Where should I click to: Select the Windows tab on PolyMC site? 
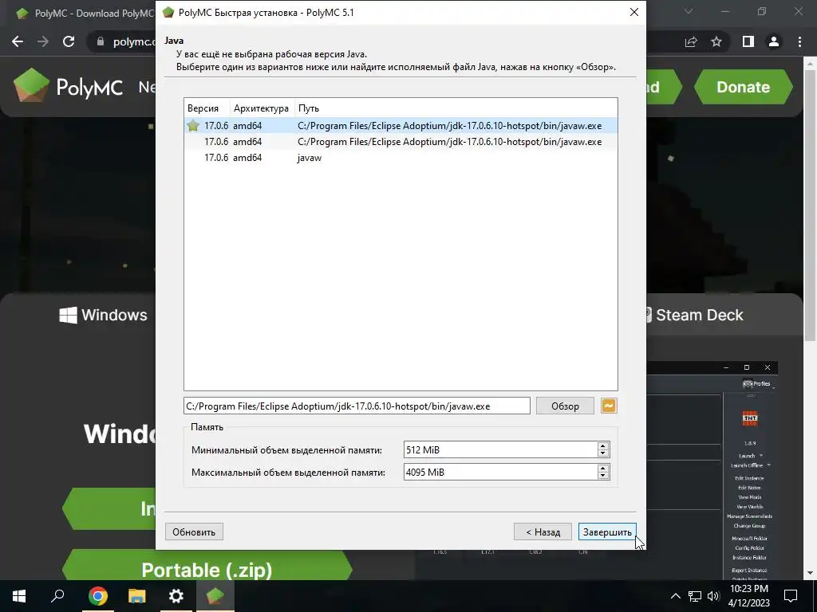click(x=103, y=315)
